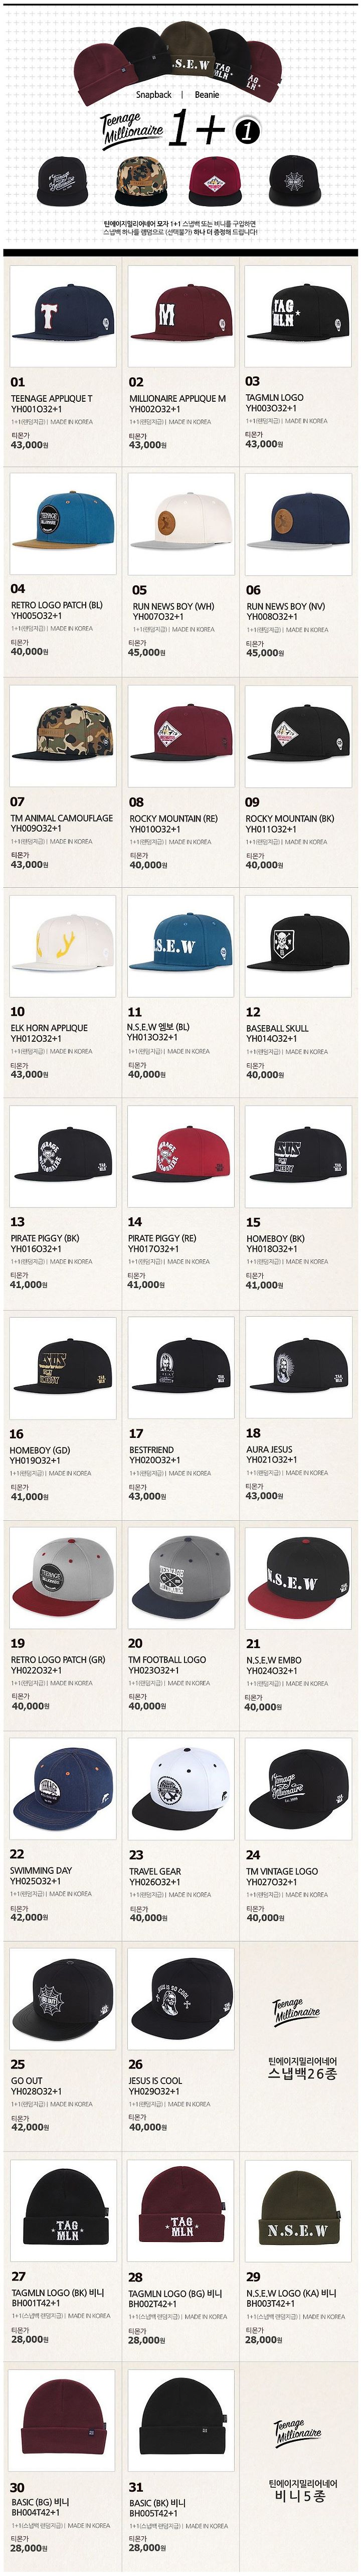The width and height of the screenshot is (361, 2576).
Task: Open the Teenage Applique T navy cap image
Action: pyautogui.click(x=62, y=318)
